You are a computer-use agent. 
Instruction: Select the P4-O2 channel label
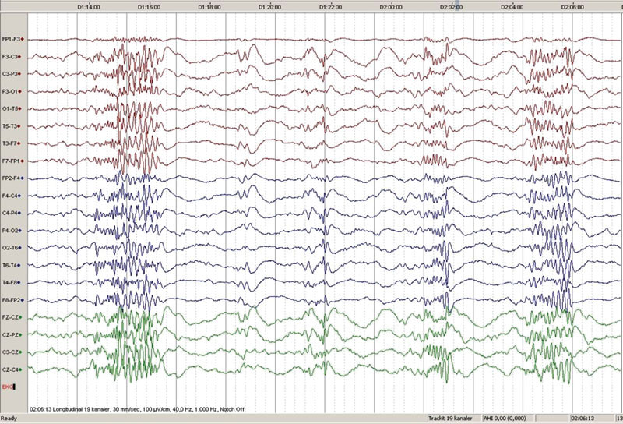(11, 231)
